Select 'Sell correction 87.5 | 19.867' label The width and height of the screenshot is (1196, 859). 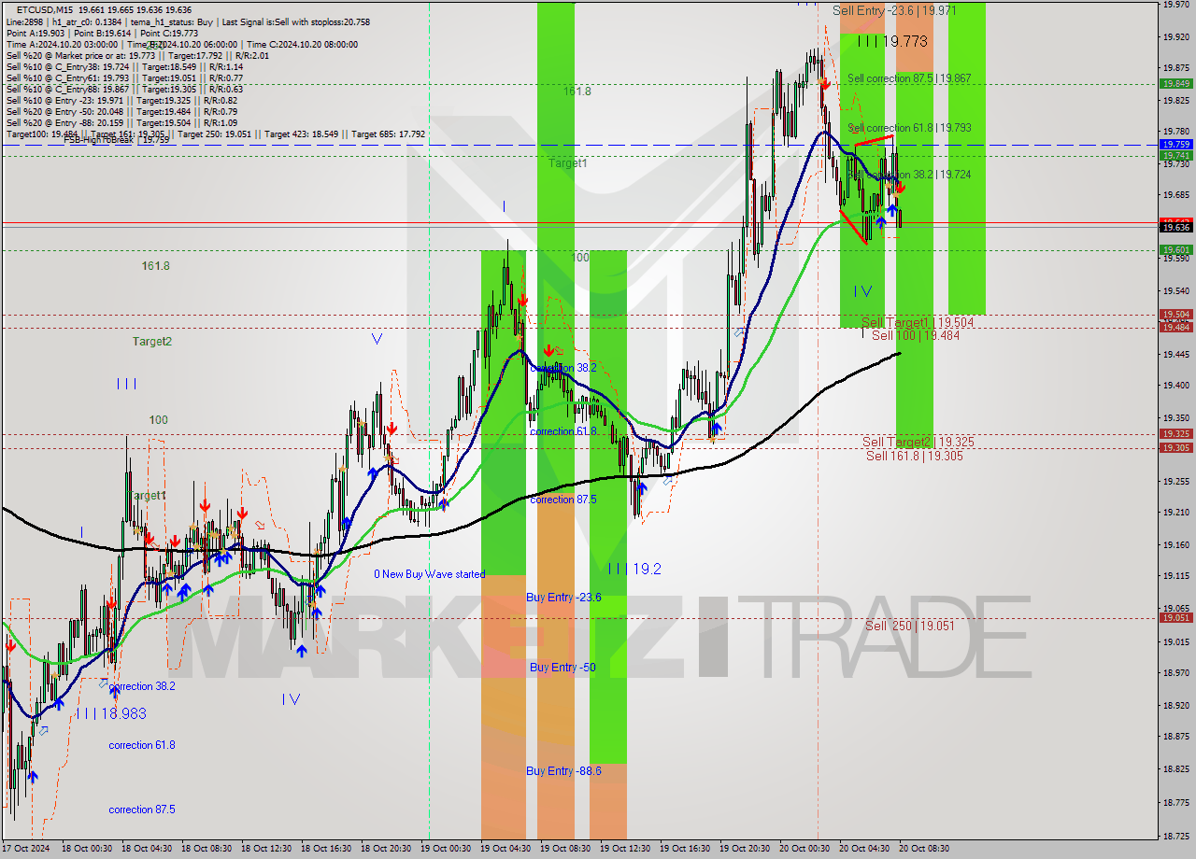[909, 78]
